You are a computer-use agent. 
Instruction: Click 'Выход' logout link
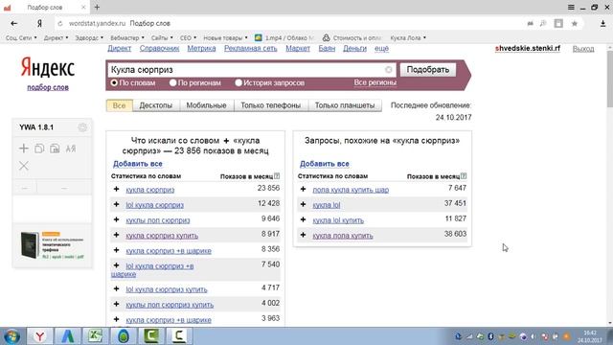583,49
